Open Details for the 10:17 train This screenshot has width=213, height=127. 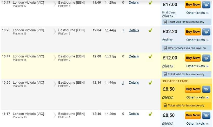tap(134, 3)
